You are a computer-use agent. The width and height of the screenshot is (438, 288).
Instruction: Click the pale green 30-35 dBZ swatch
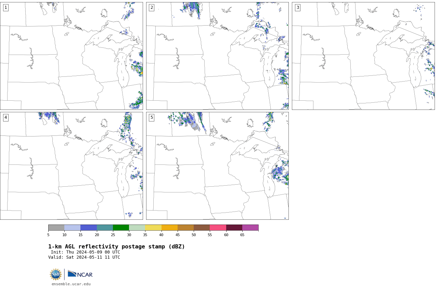tap(137, 228)
